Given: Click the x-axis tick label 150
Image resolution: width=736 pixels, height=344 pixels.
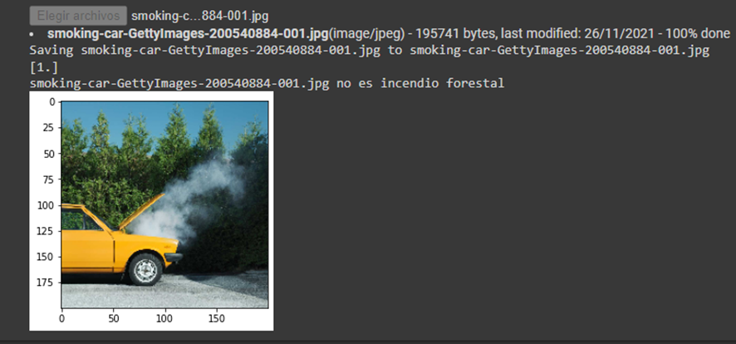Looking at the screenshot, I should [216, 319].
